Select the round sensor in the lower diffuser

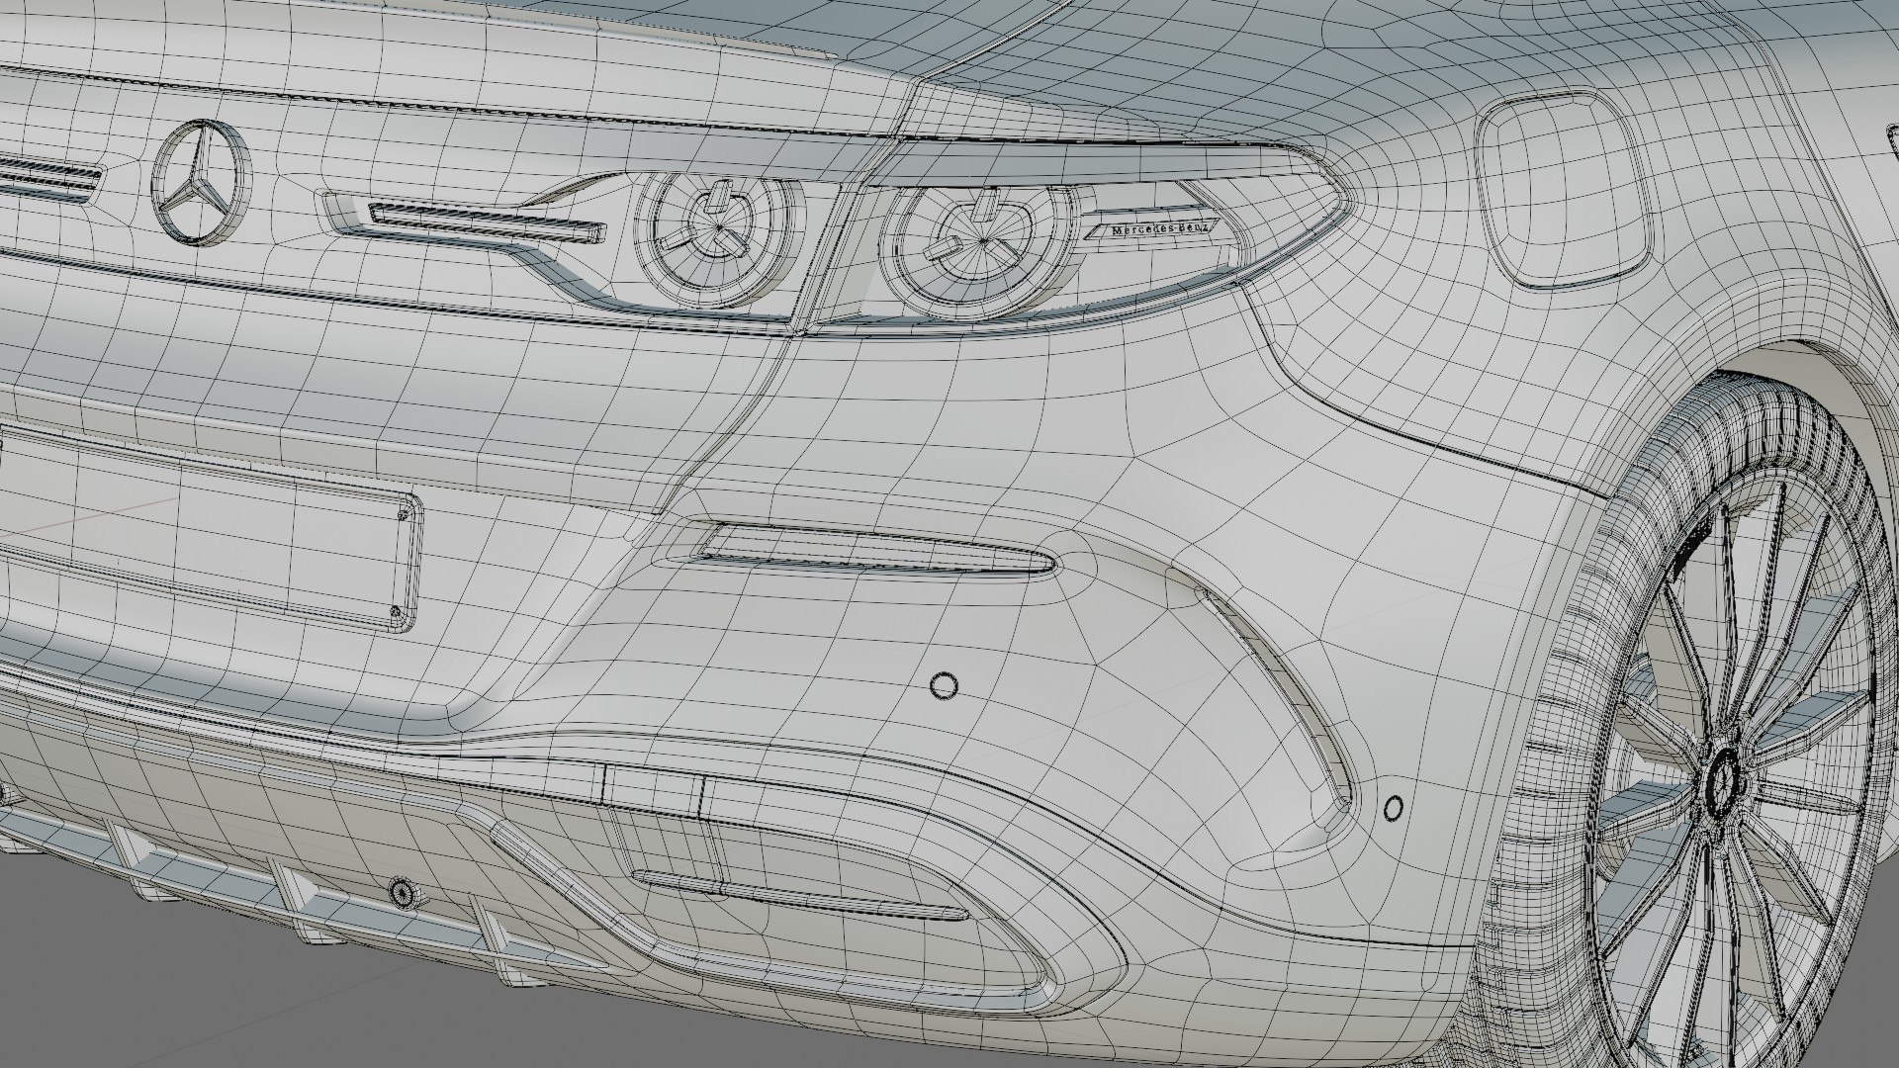pyautogui.click(x=404, y=891)
